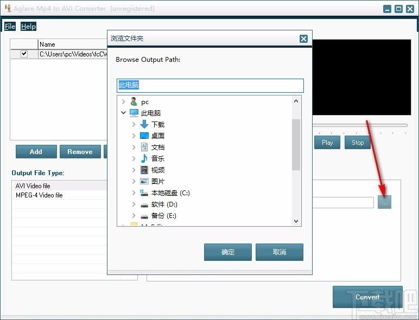This screenshot has height=320, width=419.
Task: Stop the video preview
Action: [x=358, y=142]
